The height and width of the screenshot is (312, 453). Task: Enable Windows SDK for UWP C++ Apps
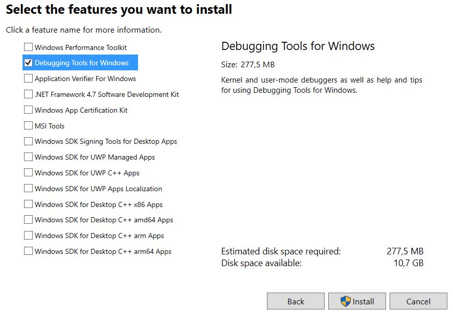[x=28, y=173]
